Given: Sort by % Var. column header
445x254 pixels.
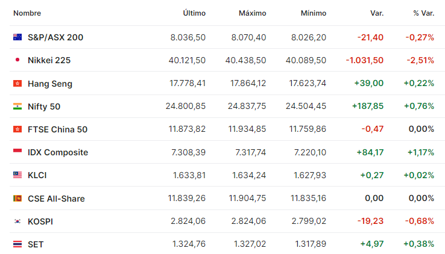Looking at the screenshot, I should click(424, 13).
